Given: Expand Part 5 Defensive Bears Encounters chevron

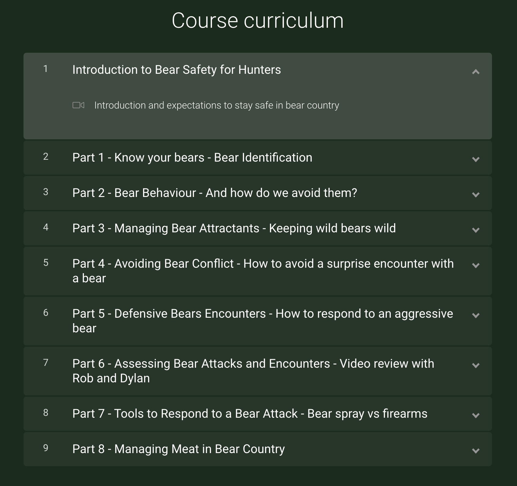Looking at the screenshot, I should click(476, 315).
